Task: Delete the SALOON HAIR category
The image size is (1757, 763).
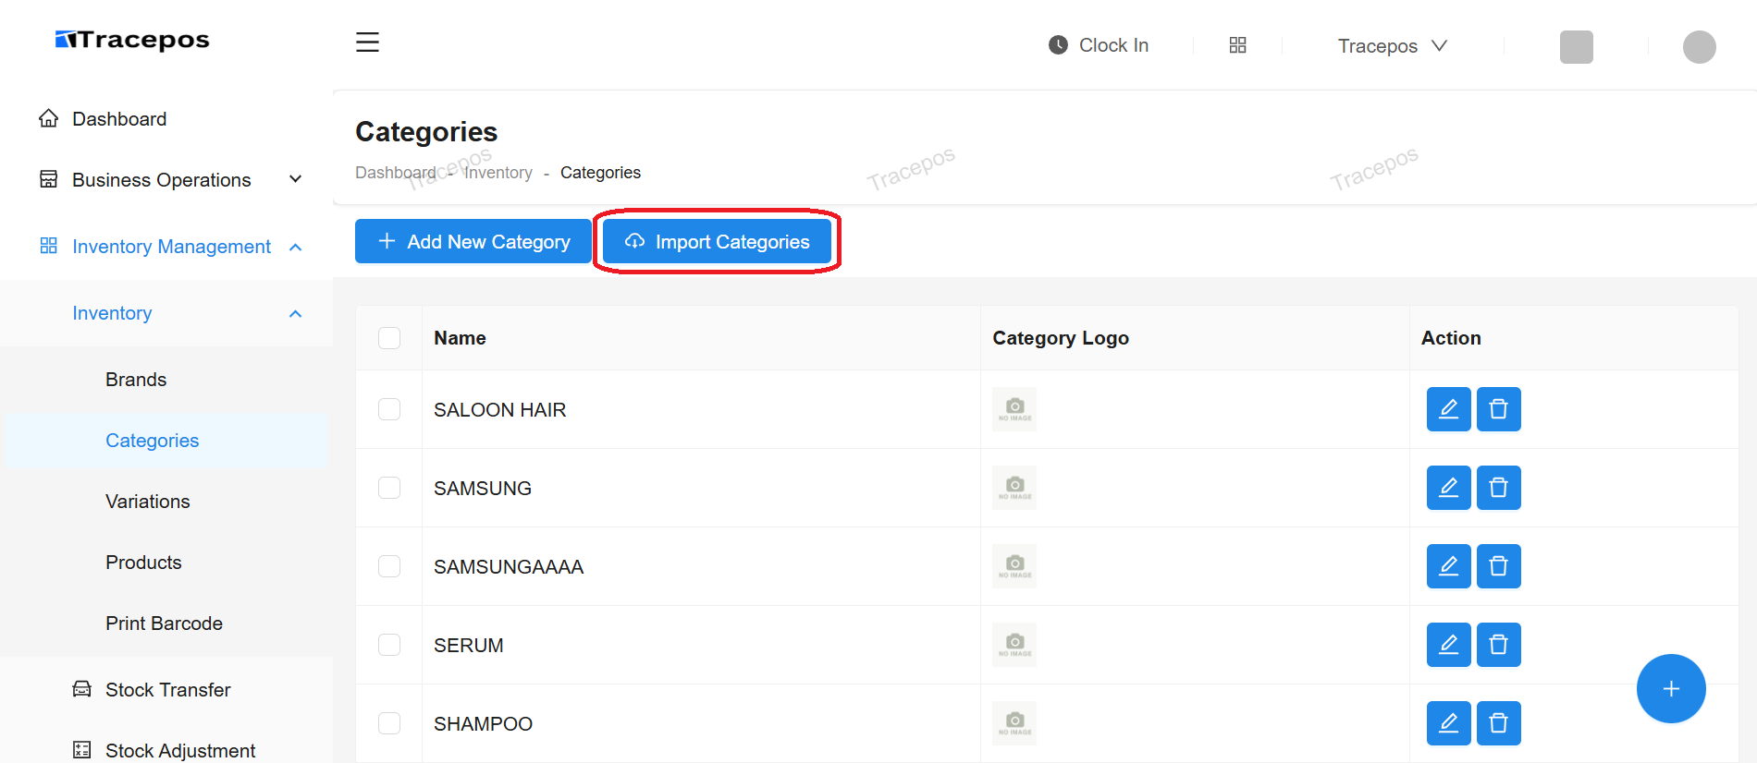Action: (x=1498, y=409)
